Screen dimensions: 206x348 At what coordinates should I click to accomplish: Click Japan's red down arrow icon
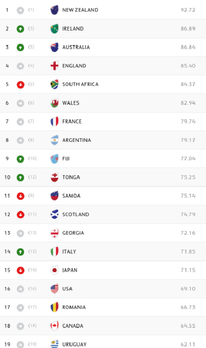tap(21, 270)
